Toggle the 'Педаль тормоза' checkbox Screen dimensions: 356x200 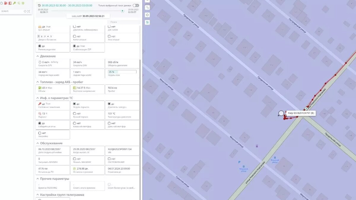pos(75,104)
